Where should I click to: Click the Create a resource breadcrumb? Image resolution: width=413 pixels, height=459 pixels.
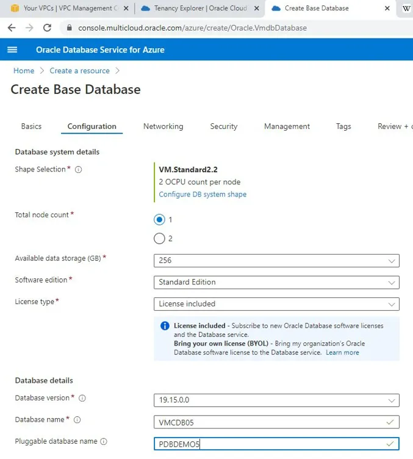[79, 71]
